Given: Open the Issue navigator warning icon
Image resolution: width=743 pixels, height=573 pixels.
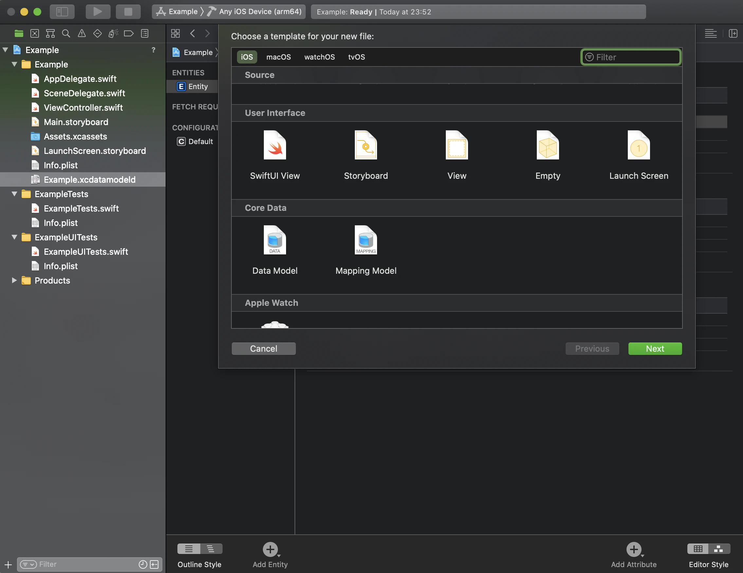Looking at the screenshot, I should 82,33.
